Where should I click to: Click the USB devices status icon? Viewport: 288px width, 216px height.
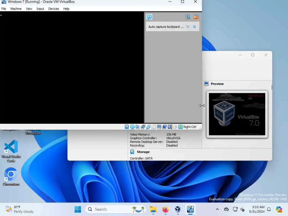(x=148, y=127)
